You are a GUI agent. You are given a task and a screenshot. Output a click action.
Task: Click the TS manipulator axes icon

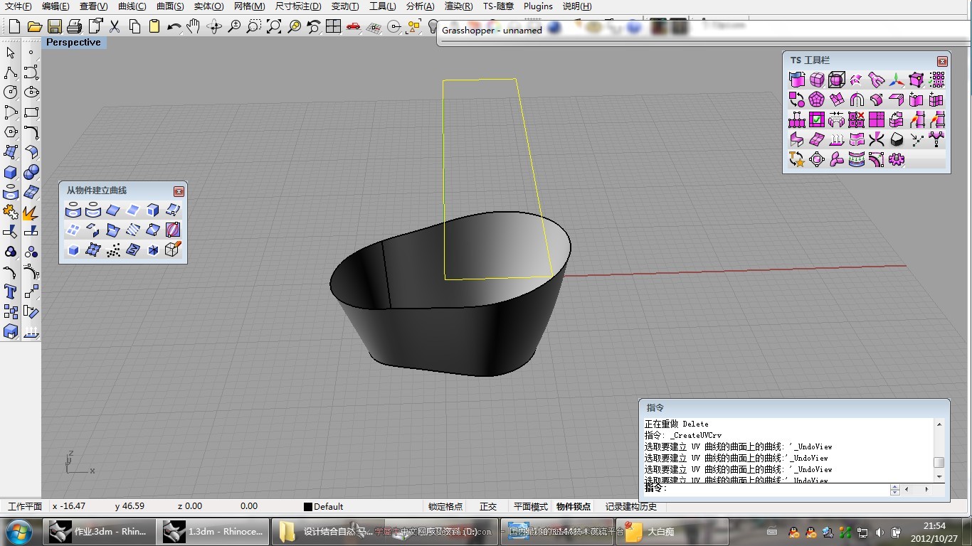(897, 80)
